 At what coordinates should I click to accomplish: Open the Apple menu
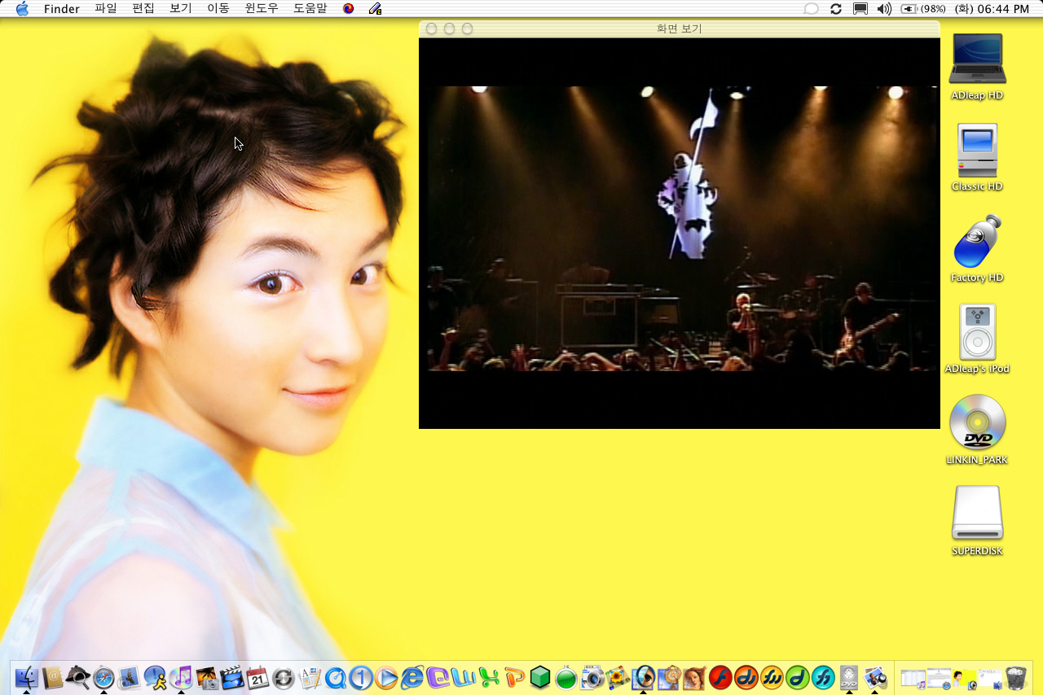coord(22,9)
